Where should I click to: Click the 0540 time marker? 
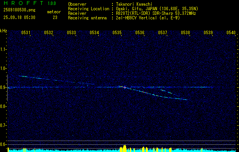pyautogui.click(x=231, y=33)
